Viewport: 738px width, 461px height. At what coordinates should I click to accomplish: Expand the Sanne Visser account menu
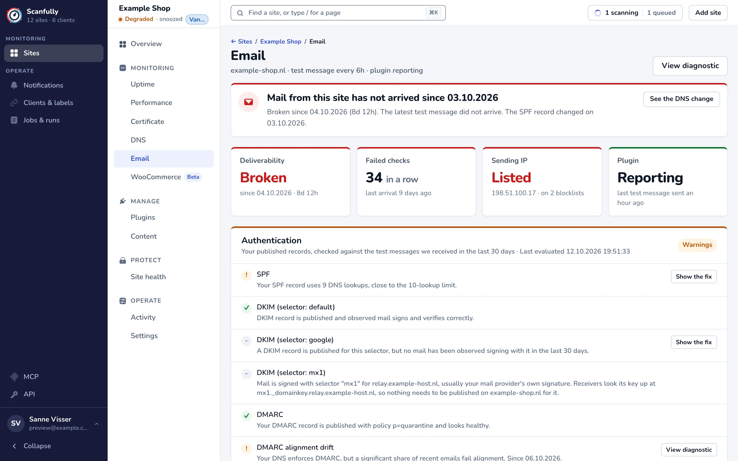point(54,423)
